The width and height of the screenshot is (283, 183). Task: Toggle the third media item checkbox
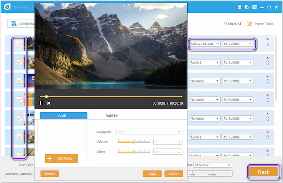point(19,81)
